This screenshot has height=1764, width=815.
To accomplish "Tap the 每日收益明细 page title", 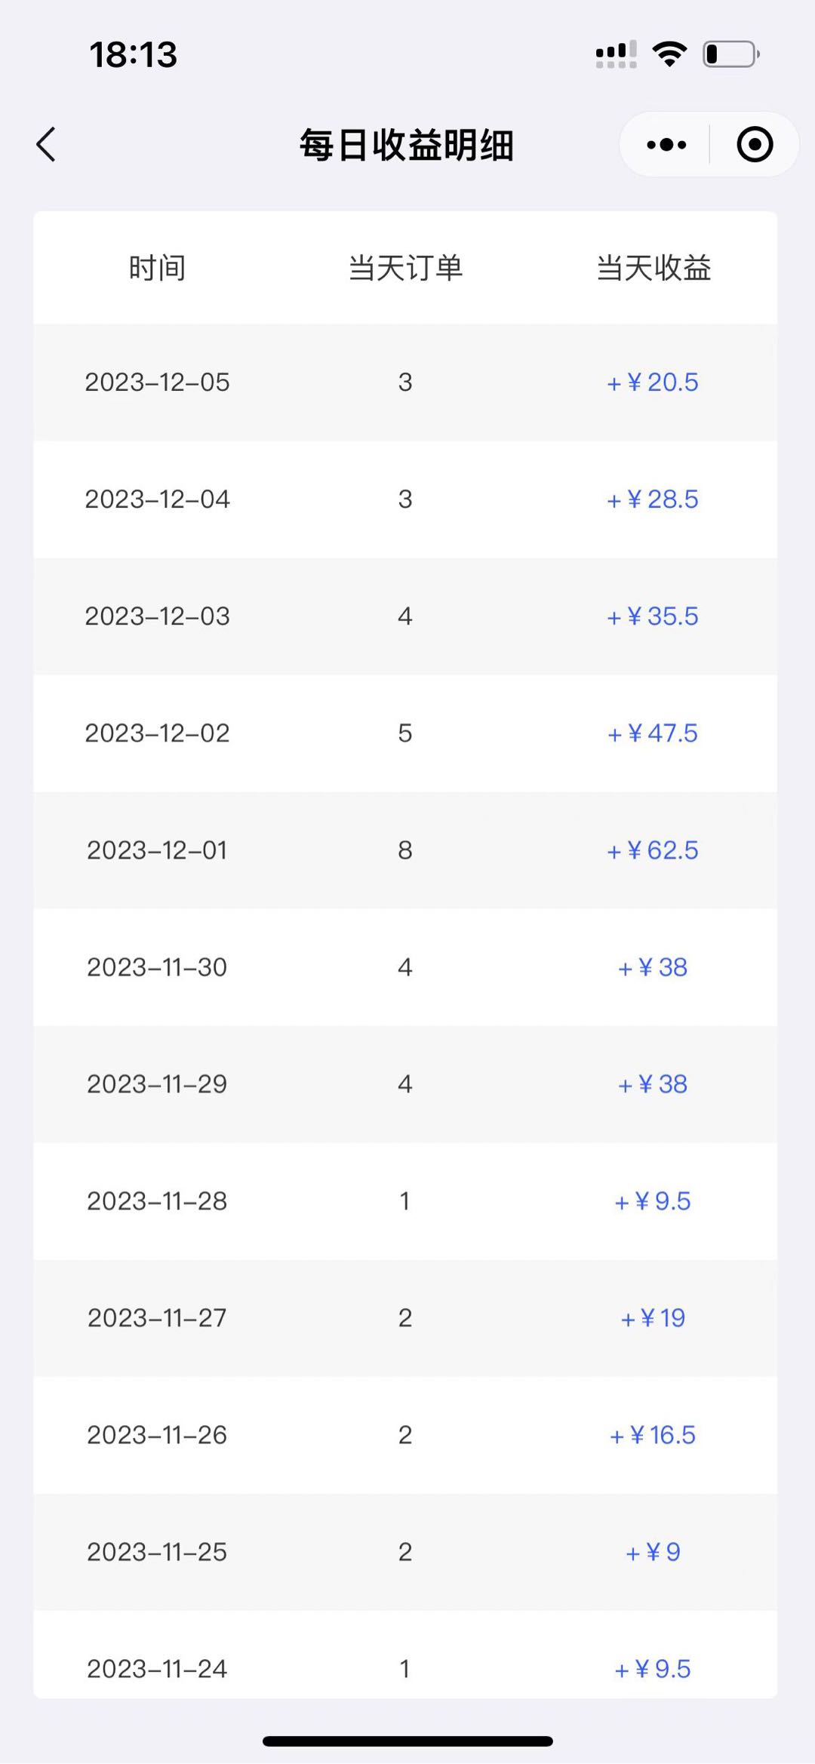I will click(407, 145).
